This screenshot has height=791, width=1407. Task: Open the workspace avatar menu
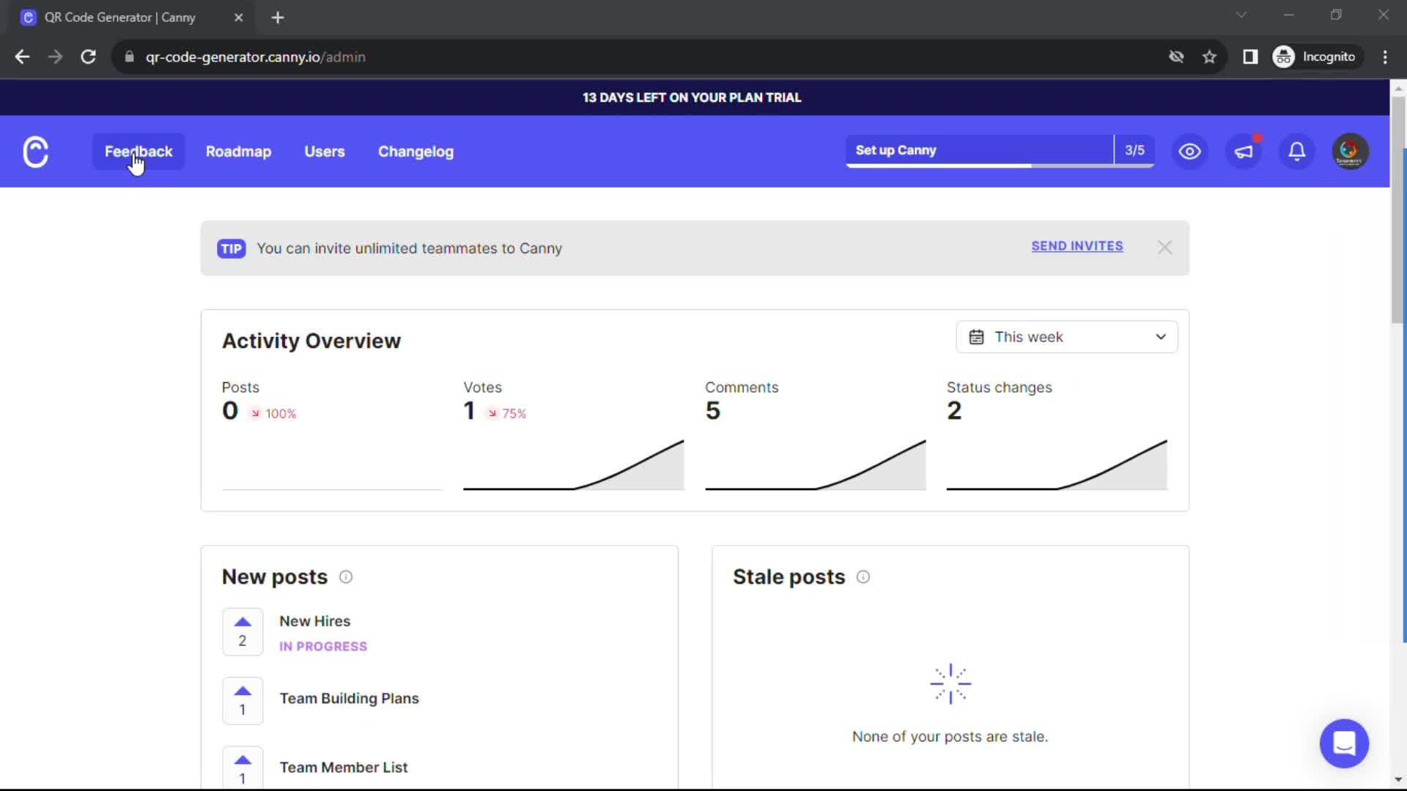(x=1350, y=151)
